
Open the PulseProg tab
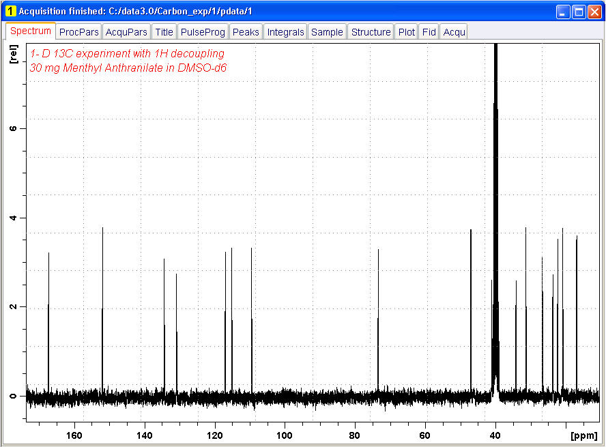point(203,32)
